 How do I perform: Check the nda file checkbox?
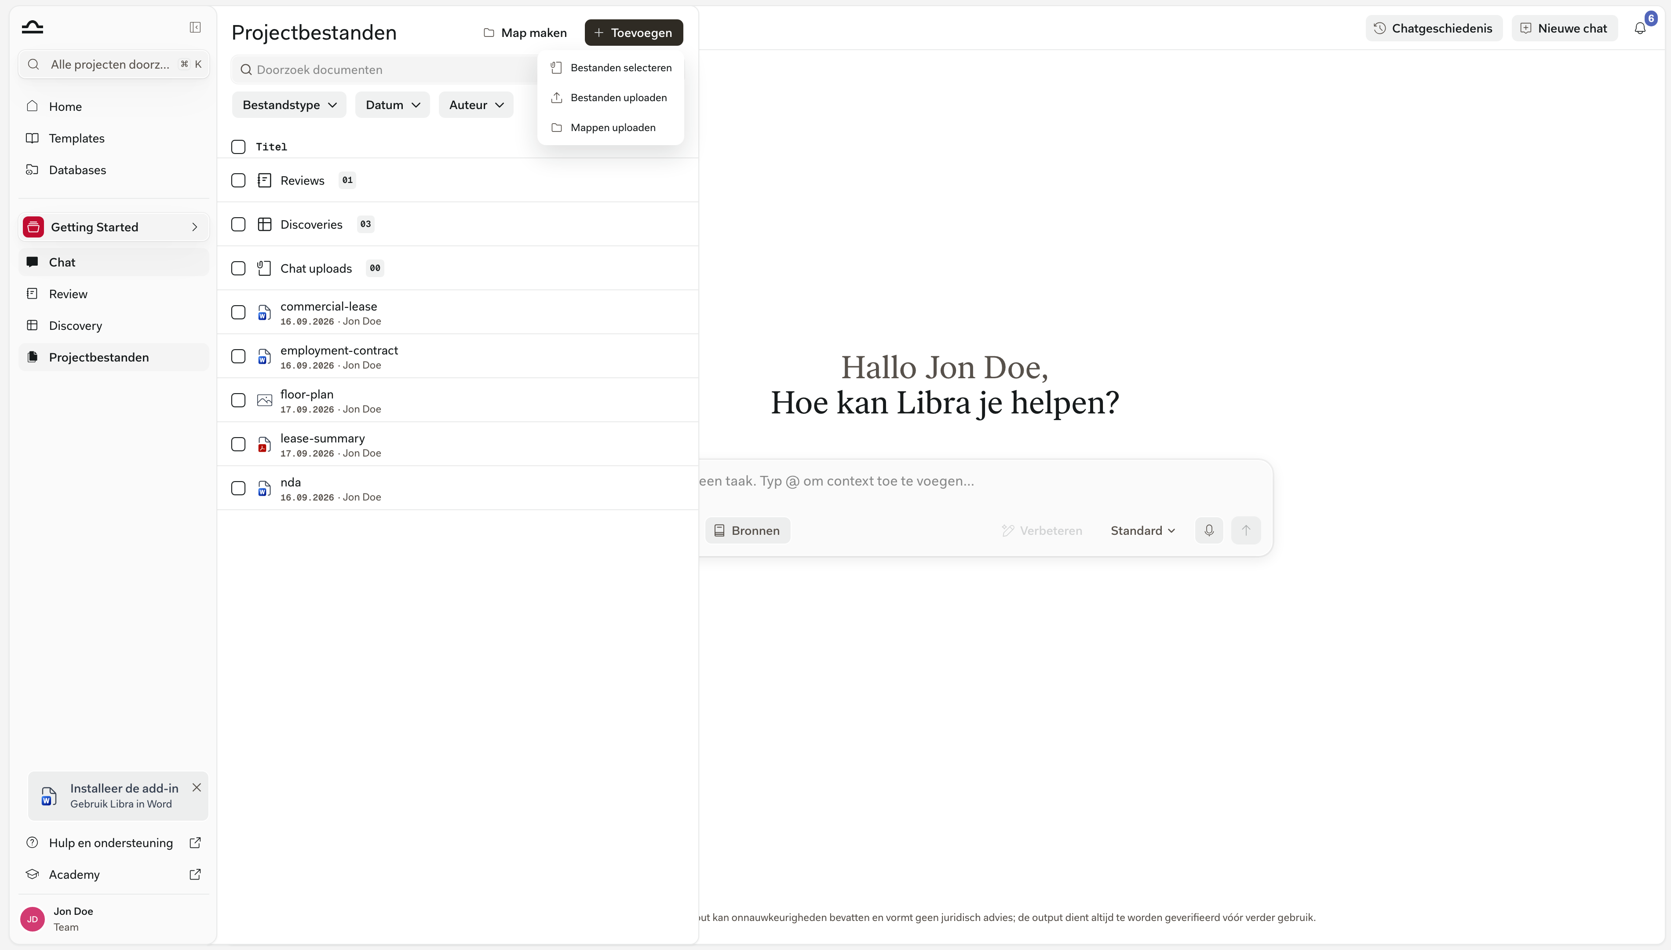(238, 488)
